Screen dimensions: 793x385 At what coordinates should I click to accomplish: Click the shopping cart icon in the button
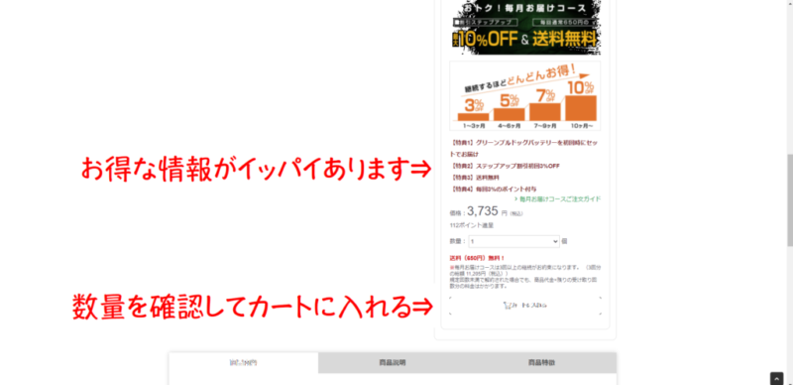tap(508, 306)
